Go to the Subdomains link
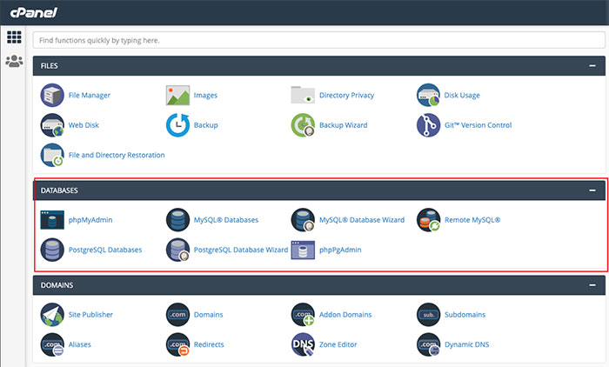 pos(465,315)
